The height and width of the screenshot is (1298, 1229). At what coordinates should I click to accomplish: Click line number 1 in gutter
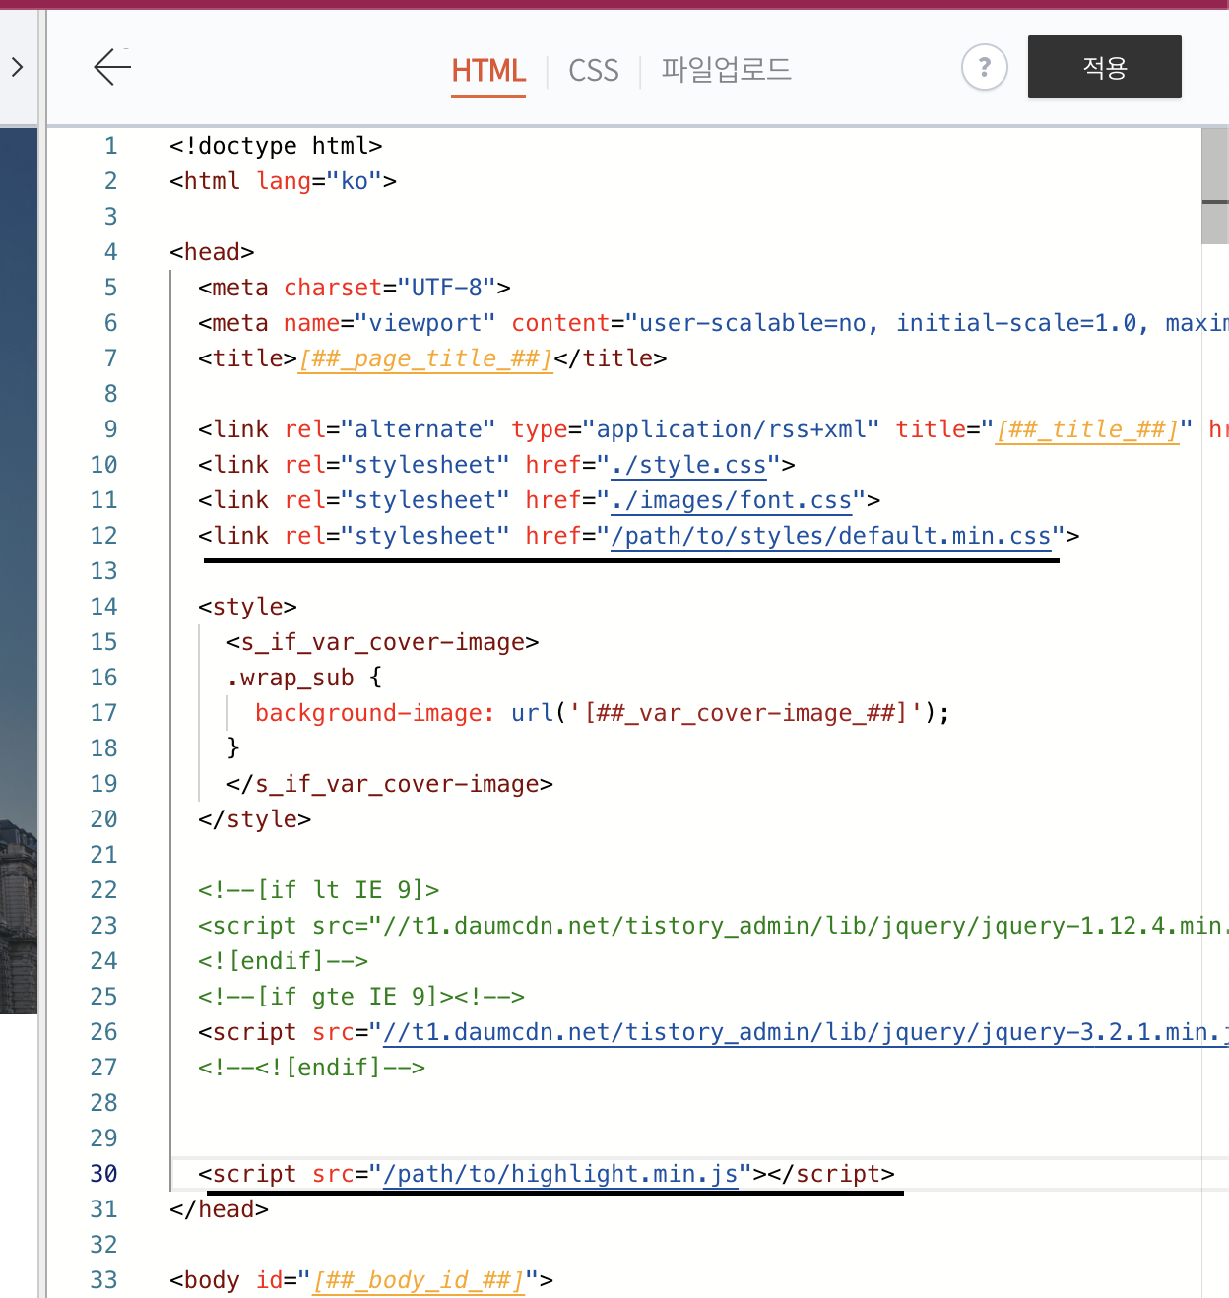coord(110,146)
